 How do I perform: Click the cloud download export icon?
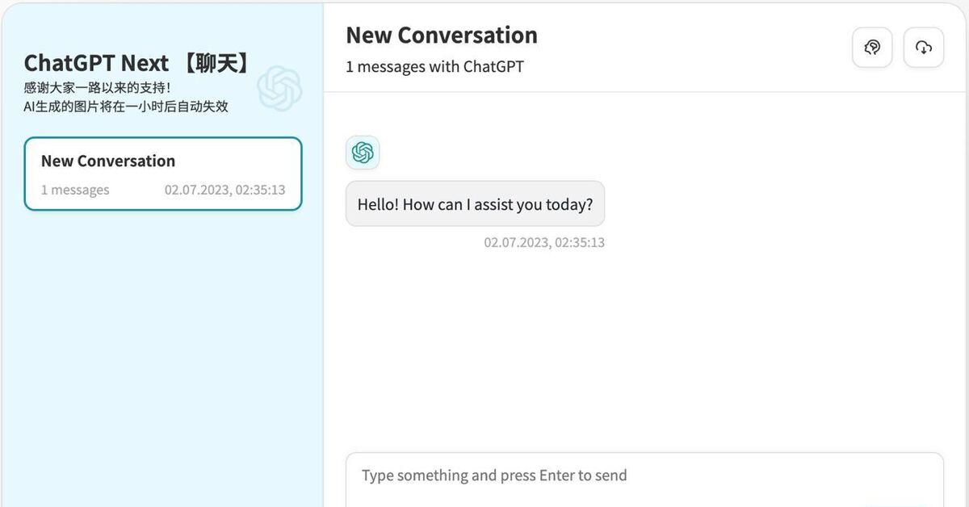pos(923,48)
